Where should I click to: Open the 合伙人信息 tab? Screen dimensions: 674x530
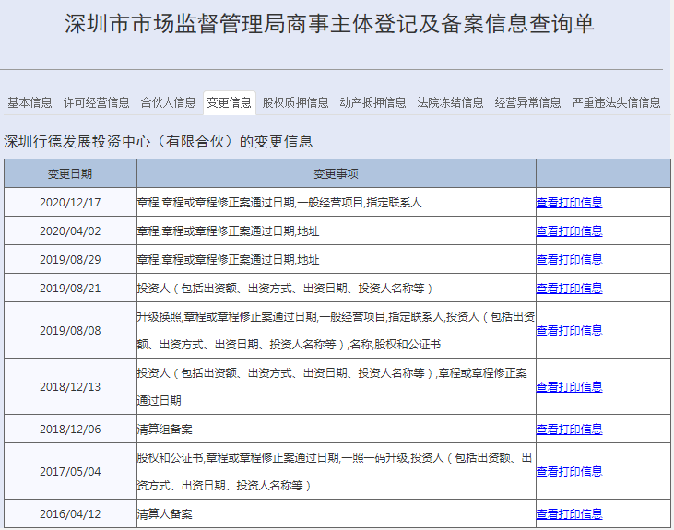(x=168, y=102)
